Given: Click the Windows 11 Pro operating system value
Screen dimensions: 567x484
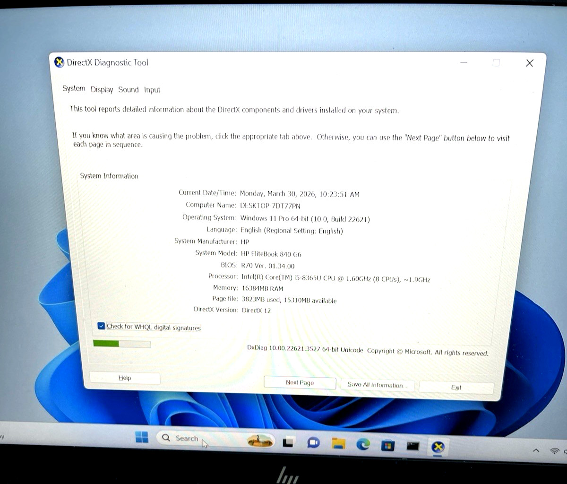Looking at the screenshot, I should [x=305, y=219].
